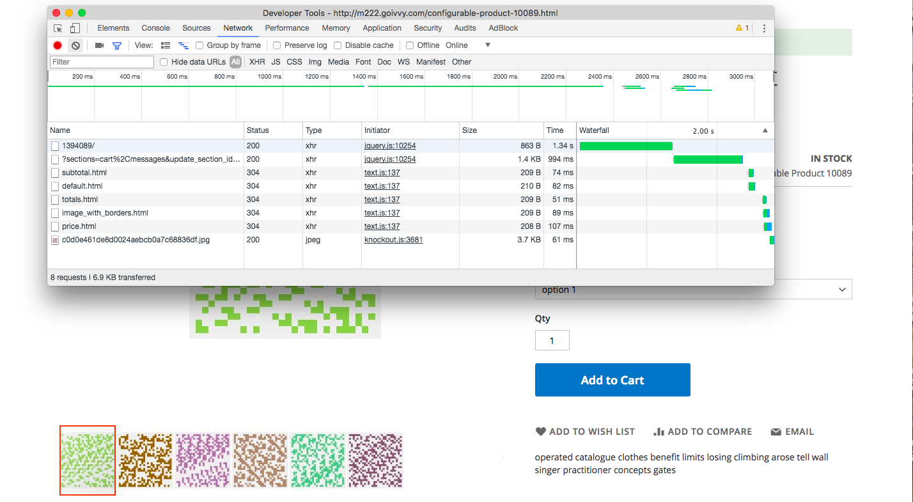Show overview waterfall view icon

tap(183, 45)
